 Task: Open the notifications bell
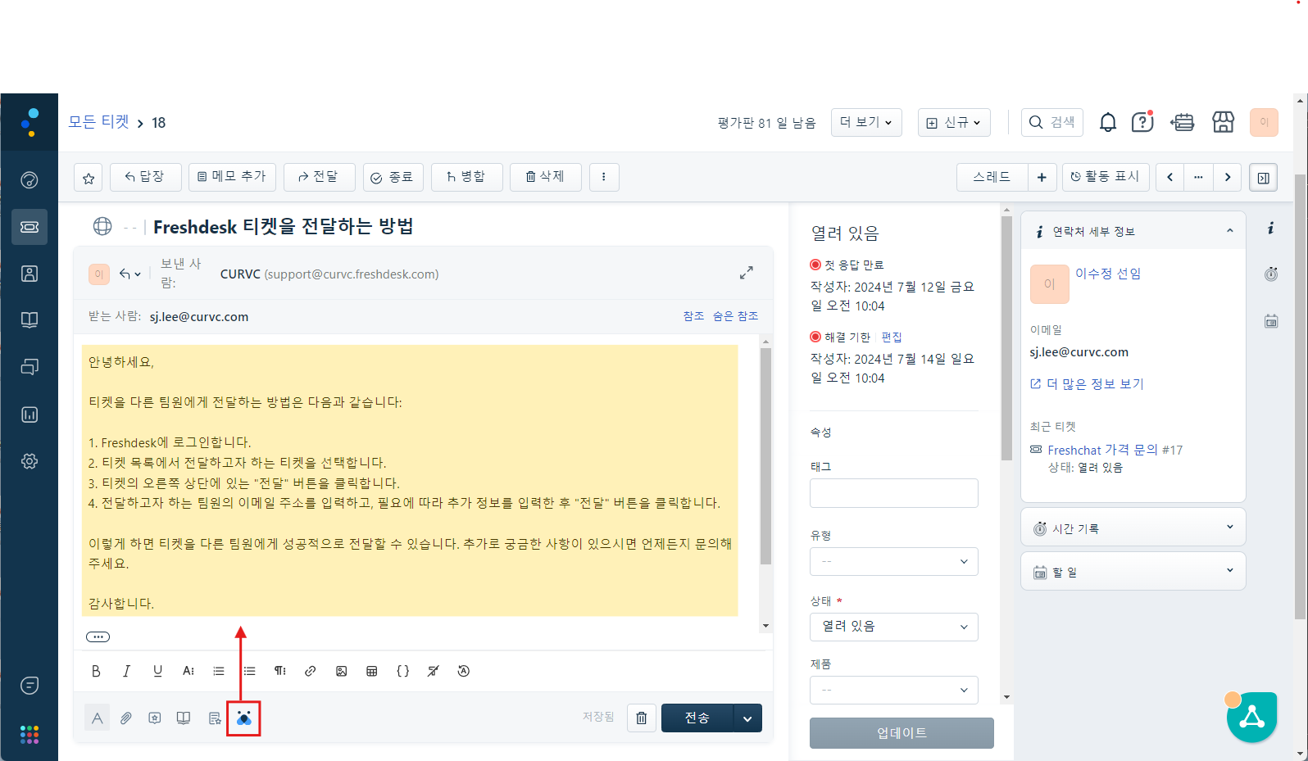tap(1107, 123)
